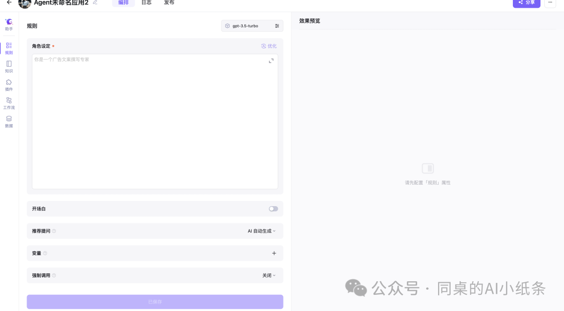Open the 插件 panel in the sidebar

[x=8, y=85]
